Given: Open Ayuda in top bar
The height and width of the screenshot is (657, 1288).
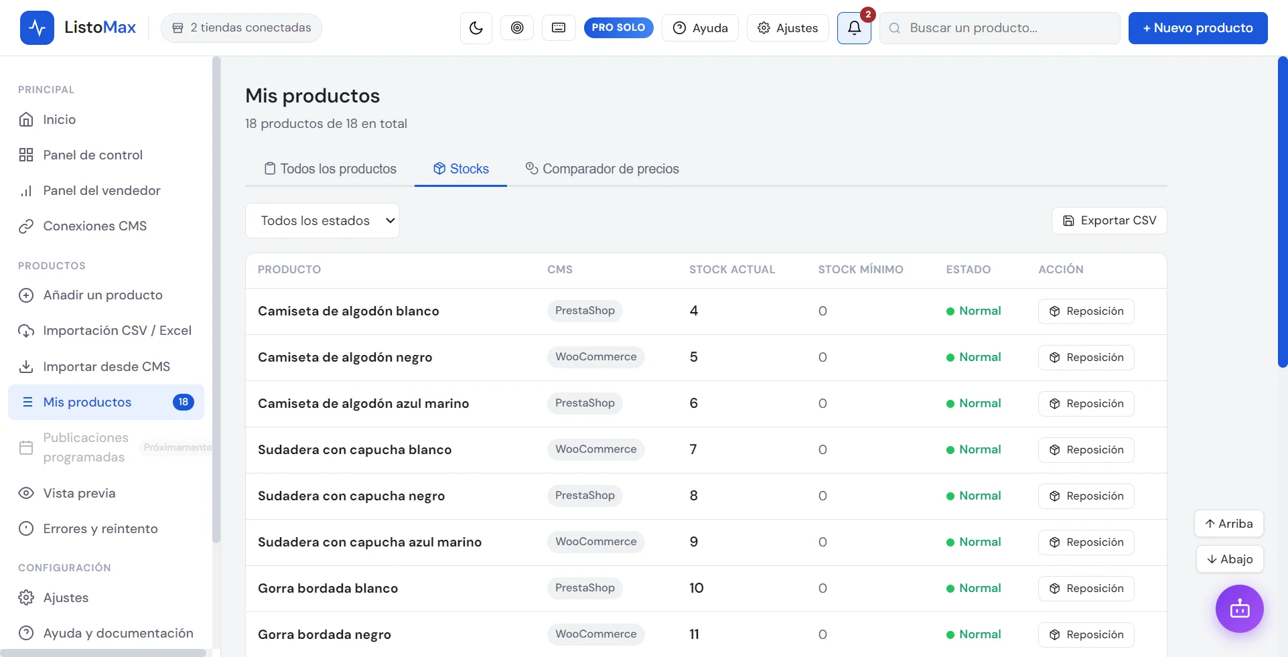Looking at the screenshot, I should [x=700, y=28].
